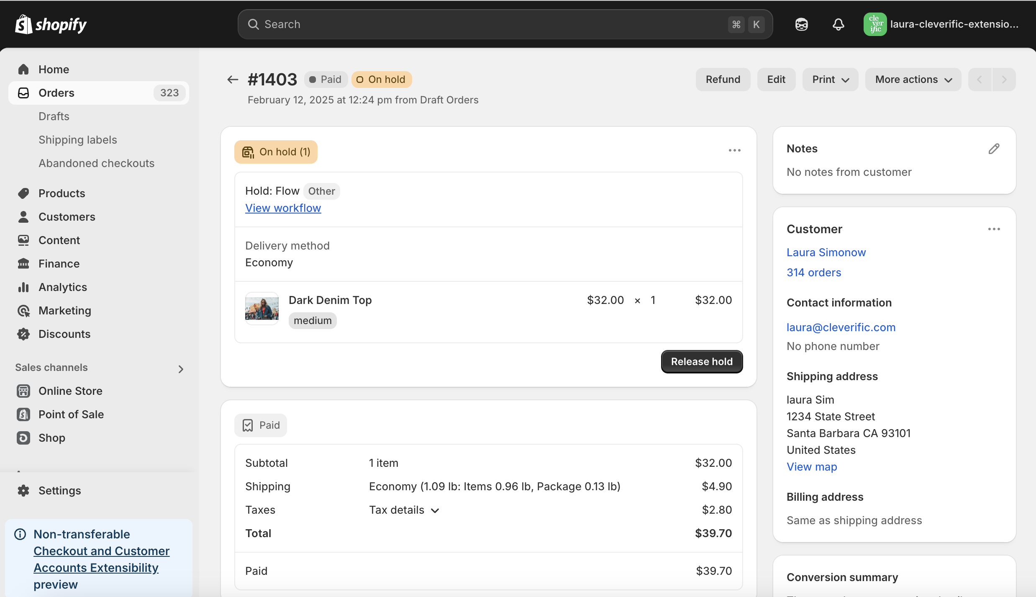
Task: Click the orange On hold header badge
Action: 382,79
